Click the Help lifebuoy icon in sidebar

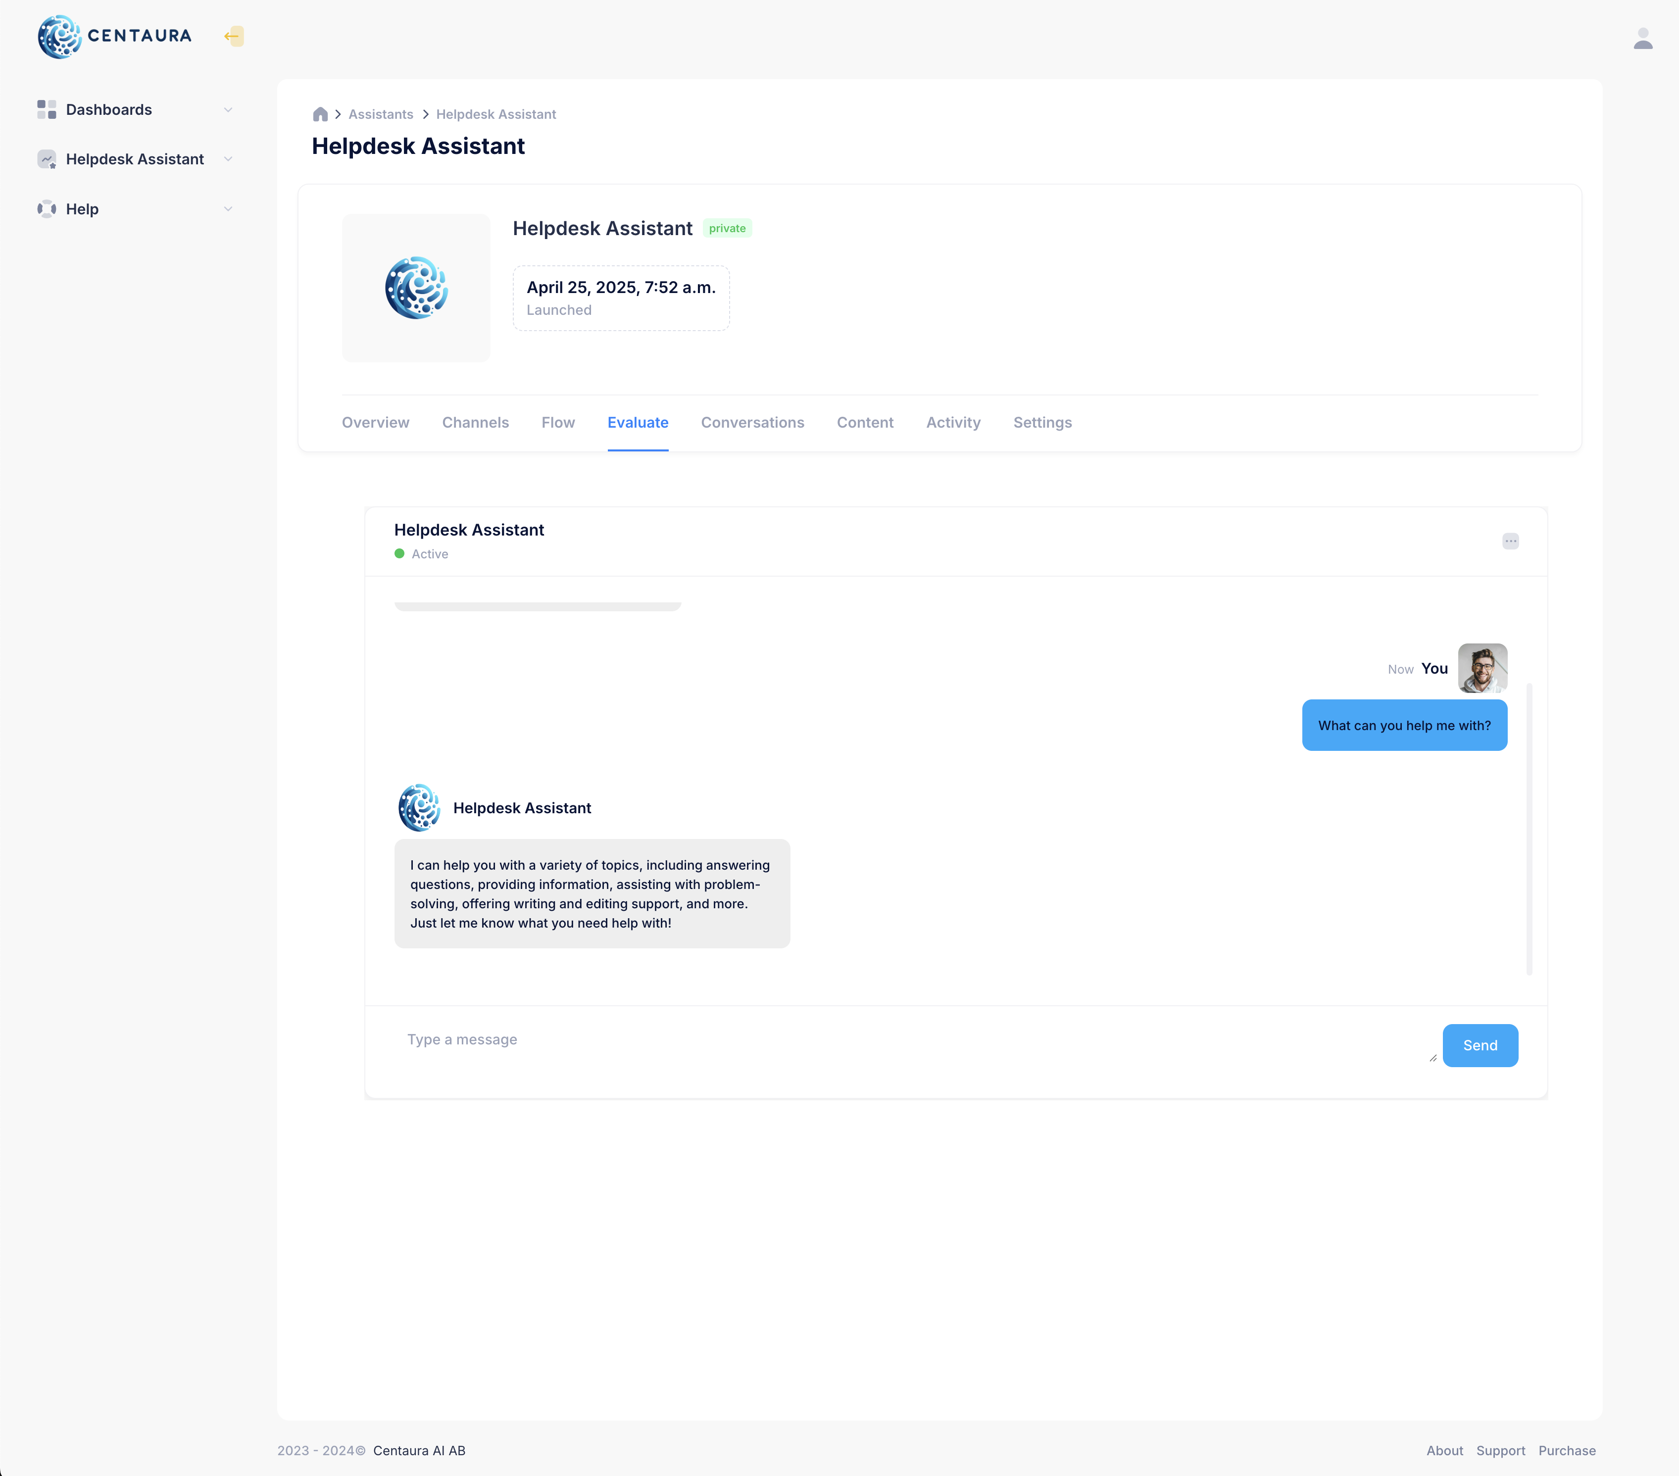click(x=47, y=208)
